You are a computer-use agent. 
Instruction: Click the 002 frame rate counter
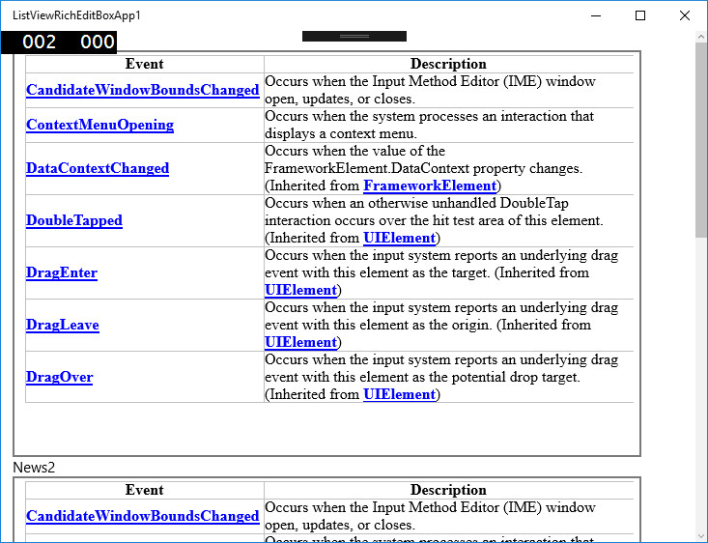pos(40,42)
